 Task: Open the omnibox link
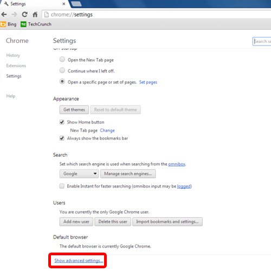177,164
